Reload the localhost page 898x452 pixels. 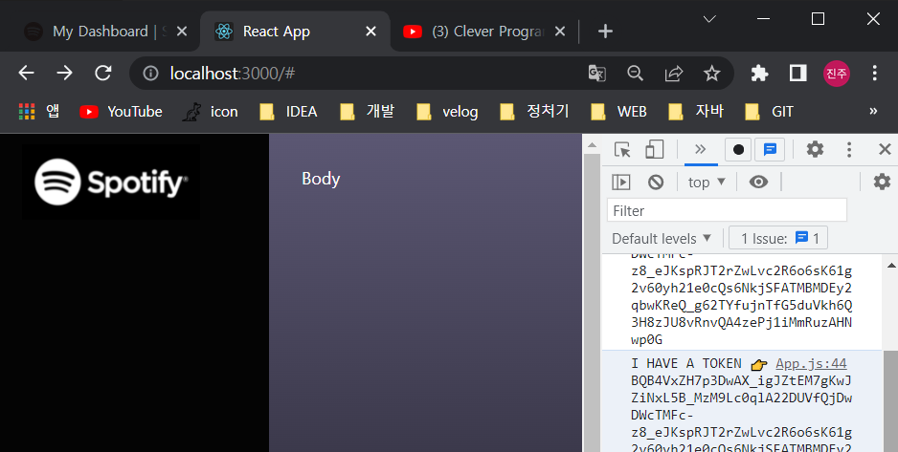pos(103,74)
